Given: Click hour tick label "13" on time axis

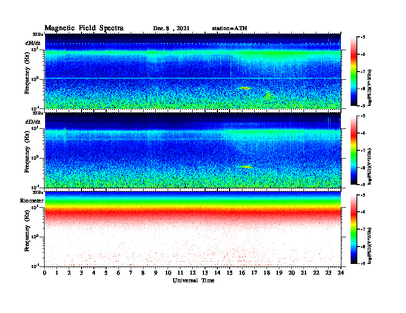Looking at the screenshot, I should tap(205, 273).
